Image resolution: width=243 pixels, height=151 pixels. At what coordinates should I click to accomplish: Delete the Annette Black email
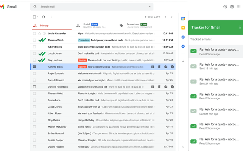tap(159, 67)
